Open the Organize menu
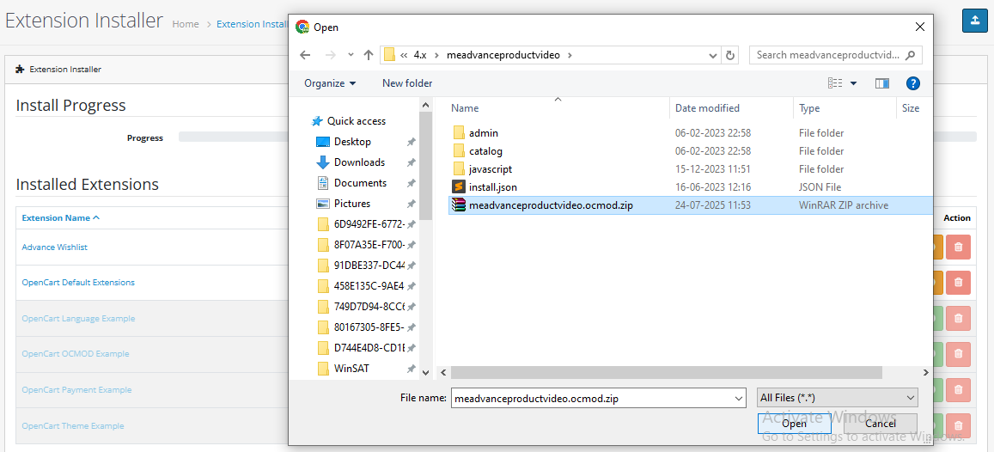 point(330,83)
